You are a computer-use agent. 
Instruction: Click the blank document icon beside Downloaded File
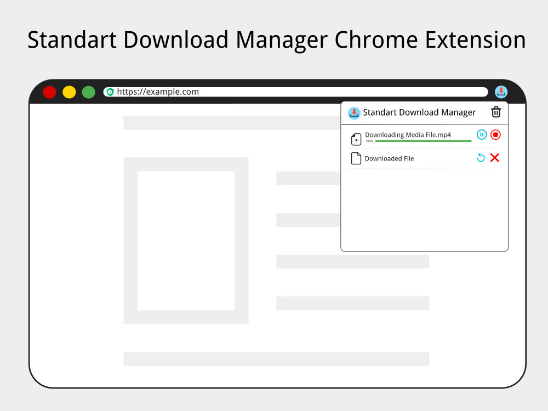point(356,158)
